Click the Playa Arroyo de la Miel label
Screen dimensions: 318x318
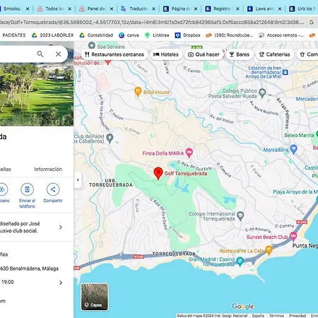click(x=295, y=192)
